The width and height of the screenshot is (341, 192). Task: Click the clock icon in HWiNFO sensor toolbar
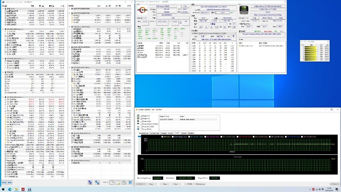click(x=112, y=182)
